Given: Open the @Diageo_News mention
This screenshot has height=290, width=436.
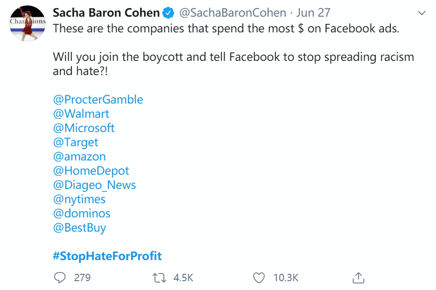Looking at the screenshot, I should tap(95, 185).
